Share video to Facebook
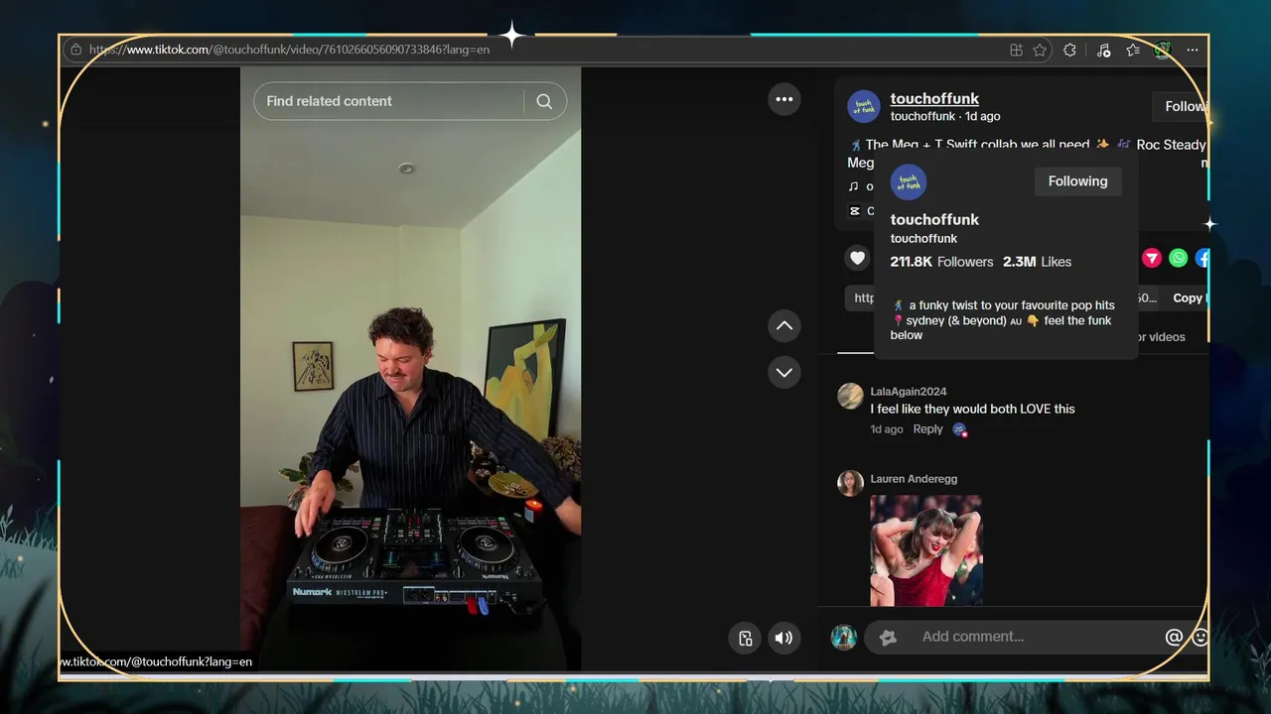The width and height of the screenshot is (1271, 714). pyautogui.click(x=1202, y=258)
